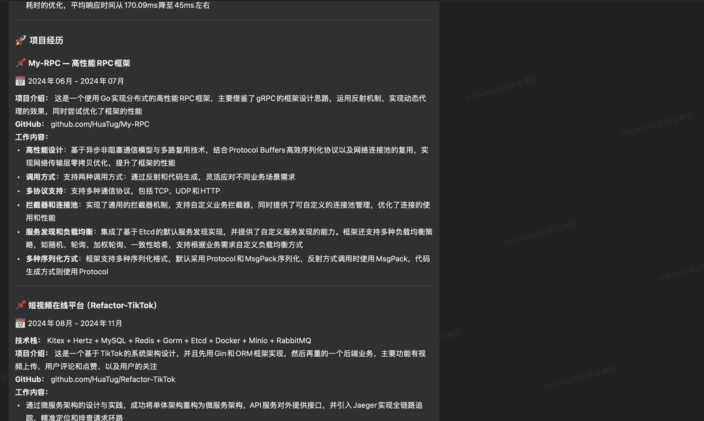Click the 2024年06月 - 2024年07月 date text

[x=76, y=81]
